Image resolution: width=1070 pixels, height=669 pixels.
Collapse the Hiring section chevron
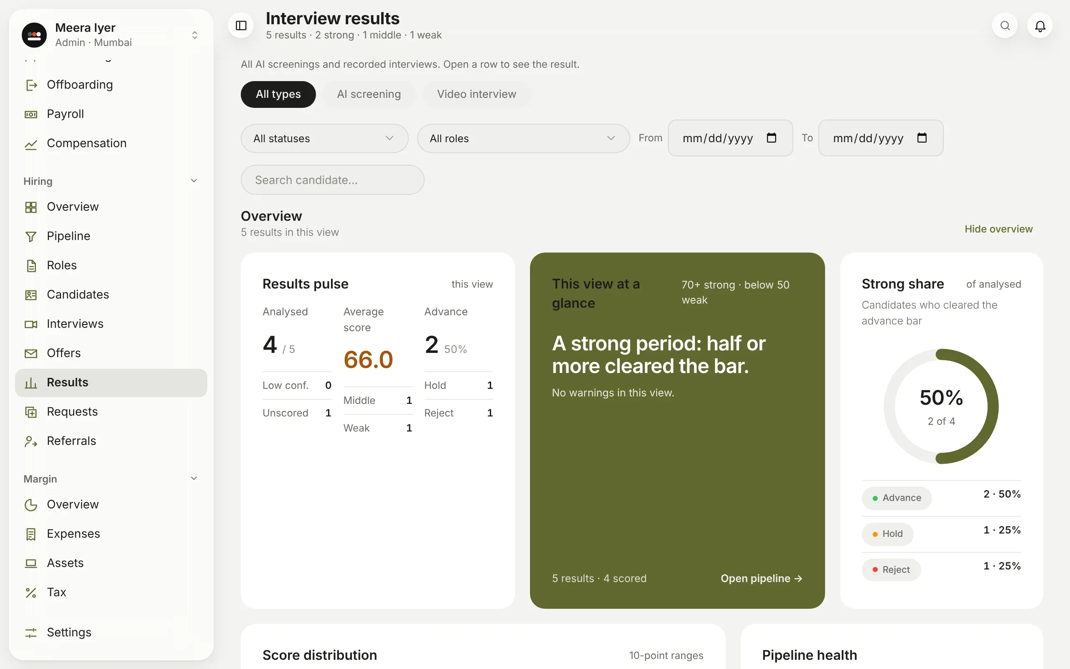click(x=194, y=181)
